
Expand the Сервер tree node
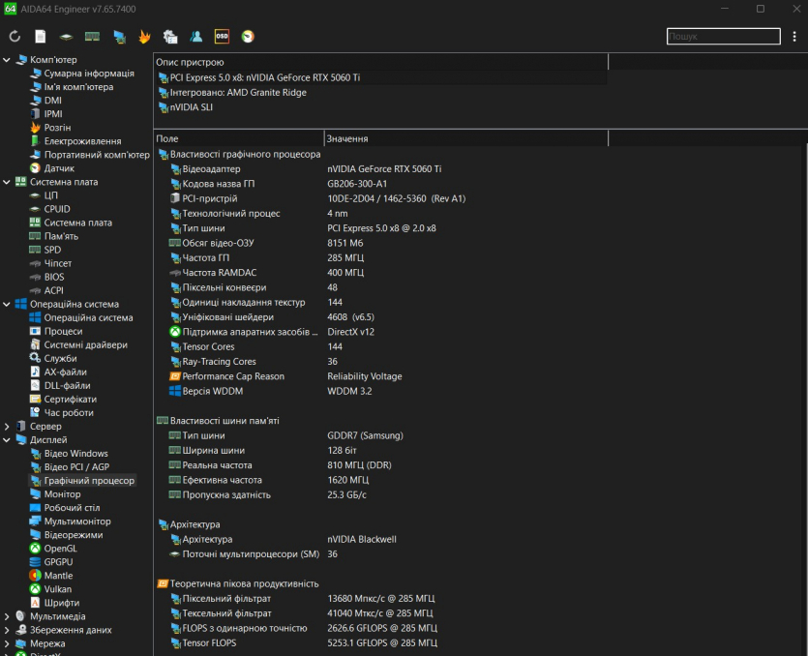point(8,427)
